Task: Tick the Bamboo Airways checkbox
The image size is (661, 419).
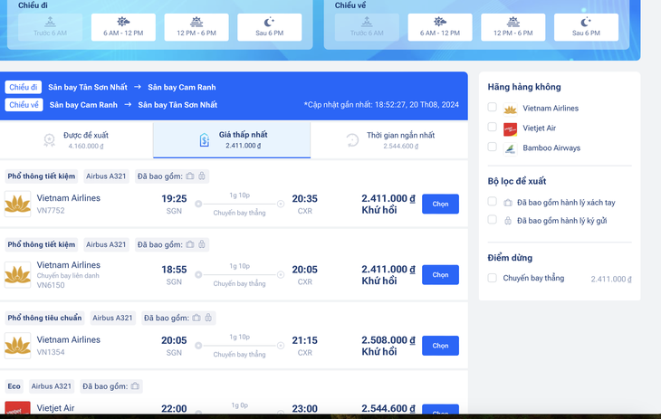Action: click(x=492, y=147)
